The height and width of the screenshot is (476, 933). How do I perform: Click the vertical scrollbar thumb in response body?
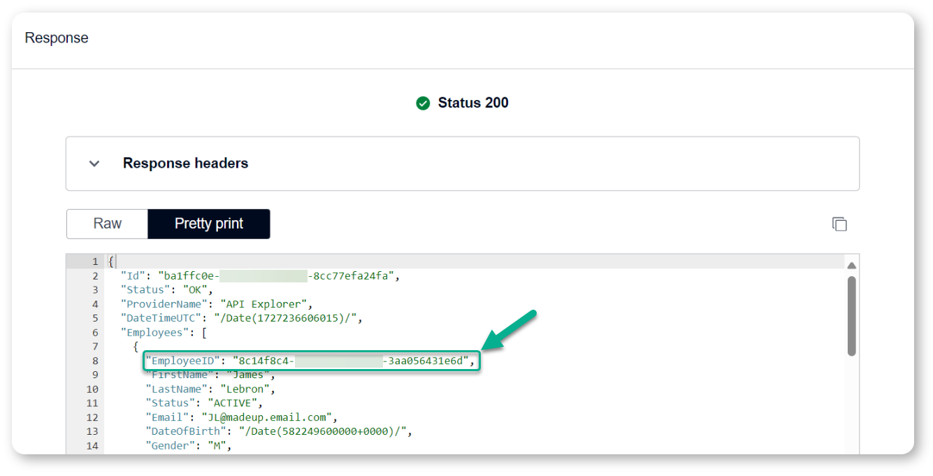coord(851,316)
